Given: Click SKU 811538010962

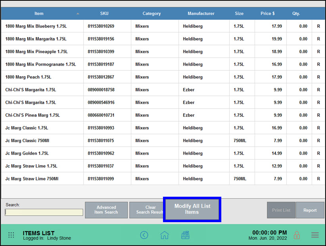Looking at the screenshot, I should click(101, 153).
